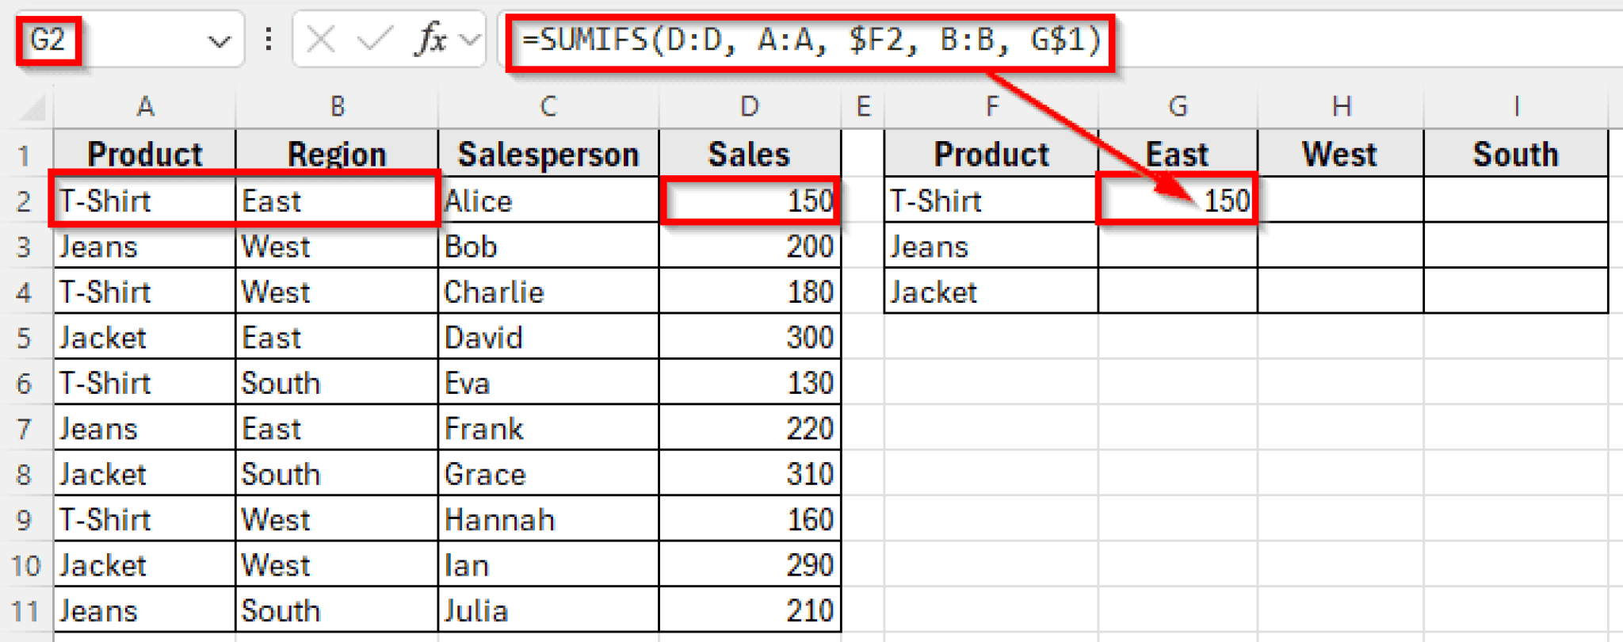Click the row 1 header
Viewport: 1623px width, 642px height.
(28, 153)
